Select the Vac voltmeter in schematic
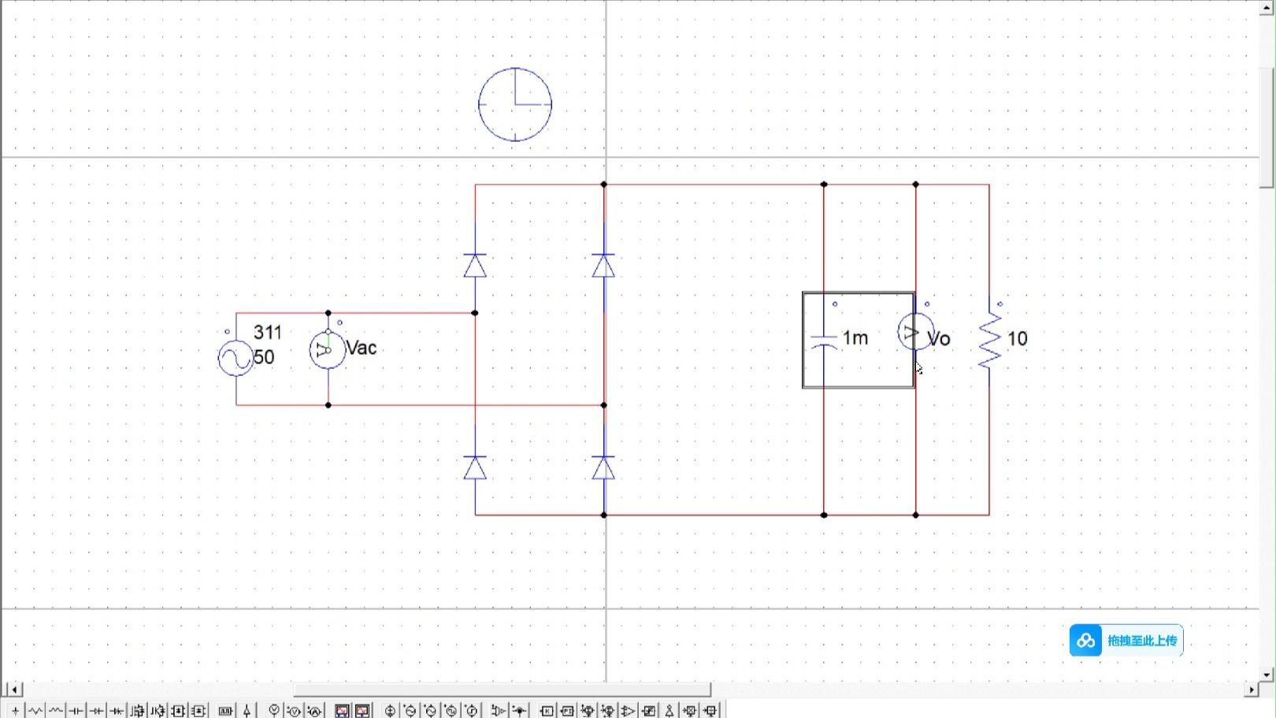 pyautogui.click(x=328, y=350)
